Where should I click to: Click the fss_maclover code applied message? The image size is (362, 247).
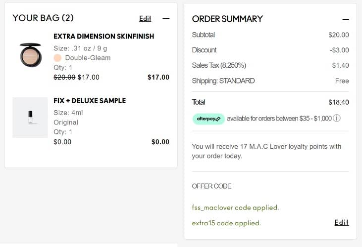tap(235, 207)
